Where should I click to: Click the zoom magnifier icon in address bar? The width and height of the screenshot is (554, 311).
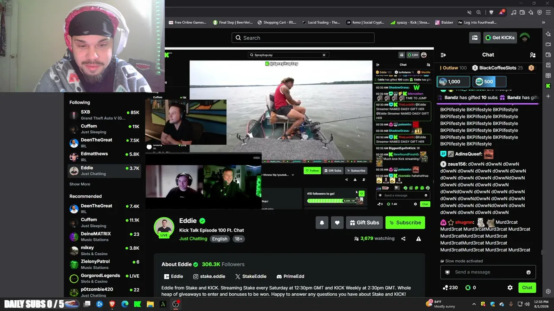479,13
